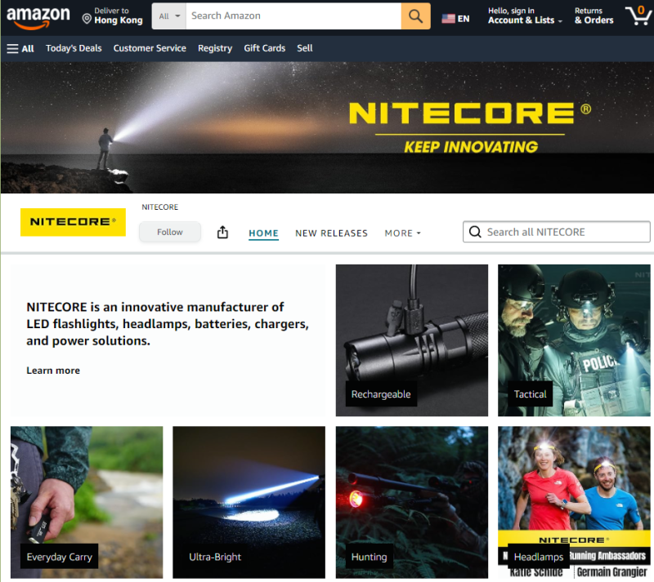This screenshot has width=654, height=582.
Task: Open the Tactical category tile
Action: [572, 340]
